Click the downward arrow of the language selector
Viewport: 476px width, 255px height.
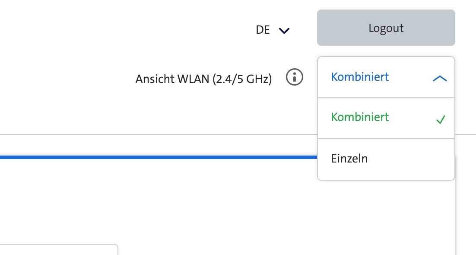click(284, 30)
